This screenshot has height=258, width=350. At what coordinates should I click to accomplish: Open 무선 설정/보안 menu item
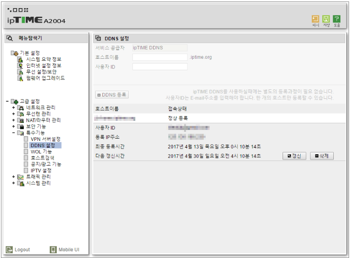click(x=41, y=72)
